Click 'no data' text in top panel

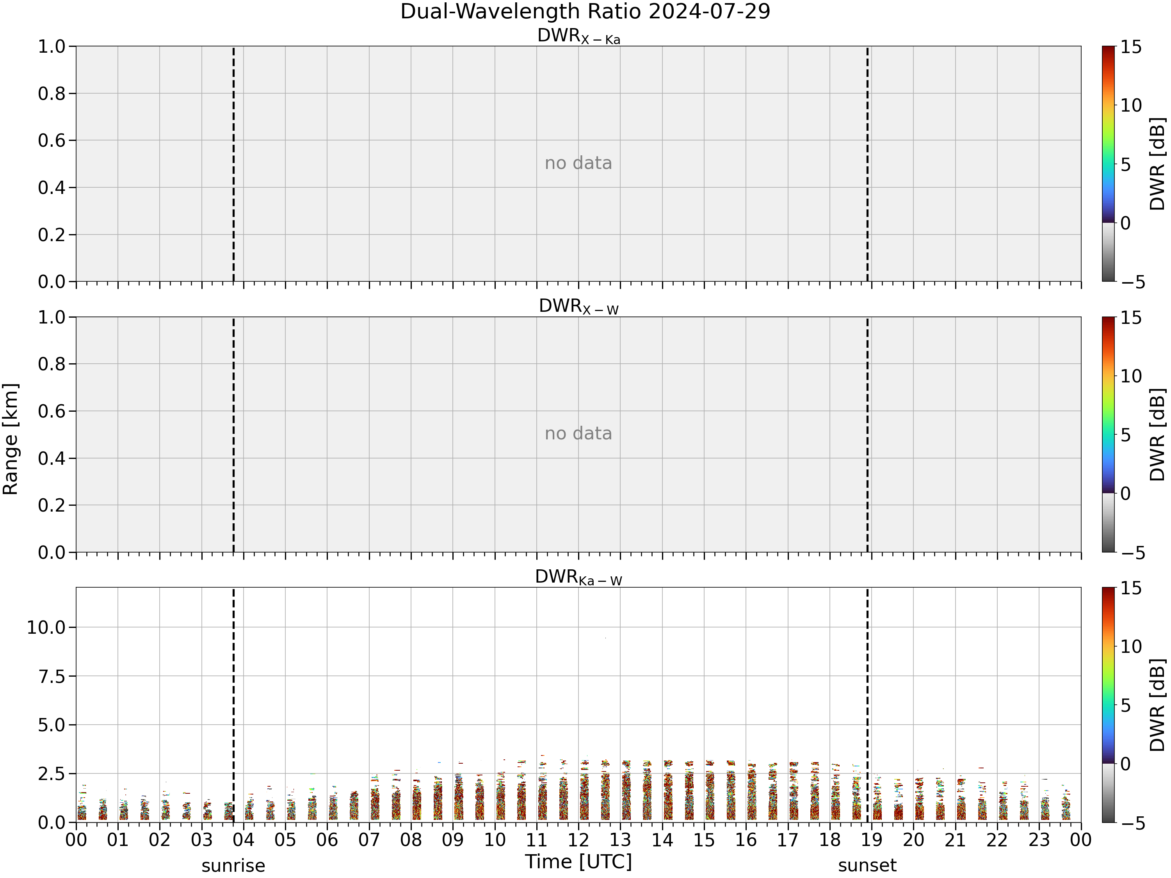[x=578, y=163]
